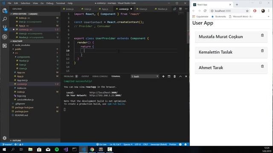Screen dimensions: 273x153
Task: Open editor More Actions ellipsis
Action: point(186,9)
